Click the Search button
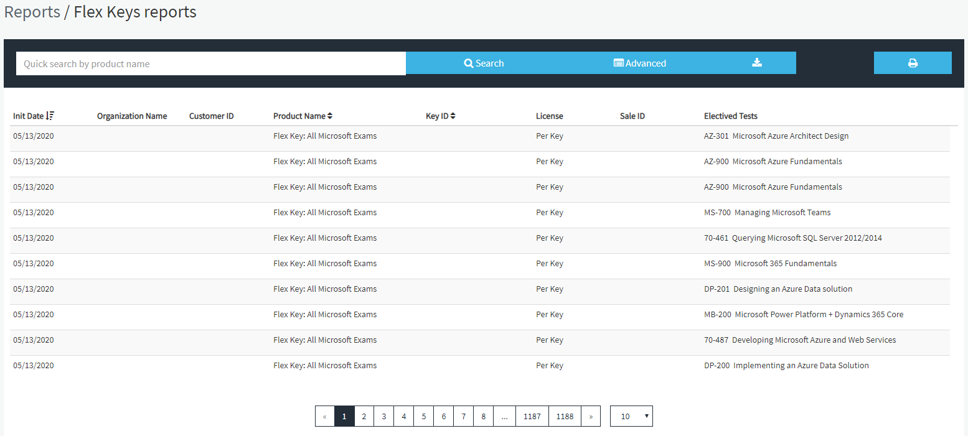This screenshot has width=968, height=436. (484, 63)
